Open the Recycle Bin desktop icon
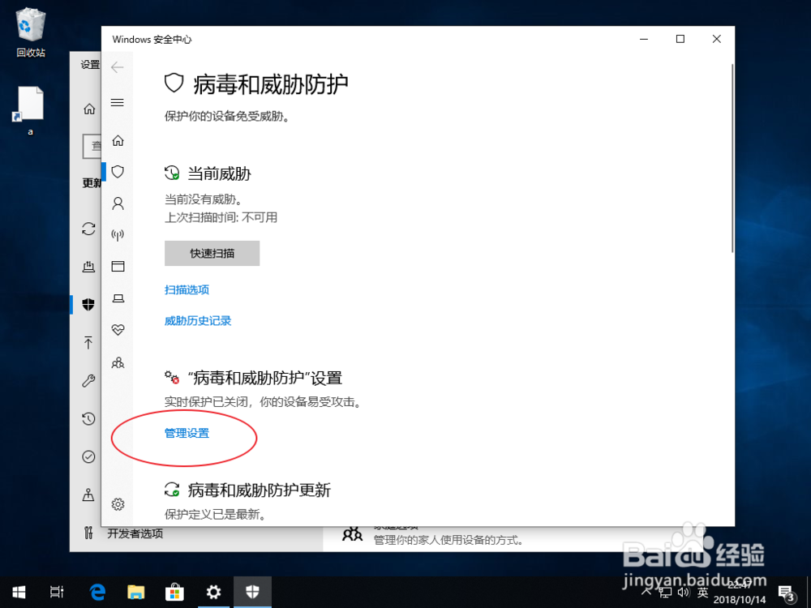The height and width of the screenshot is (608, 811). coord(31,33)
